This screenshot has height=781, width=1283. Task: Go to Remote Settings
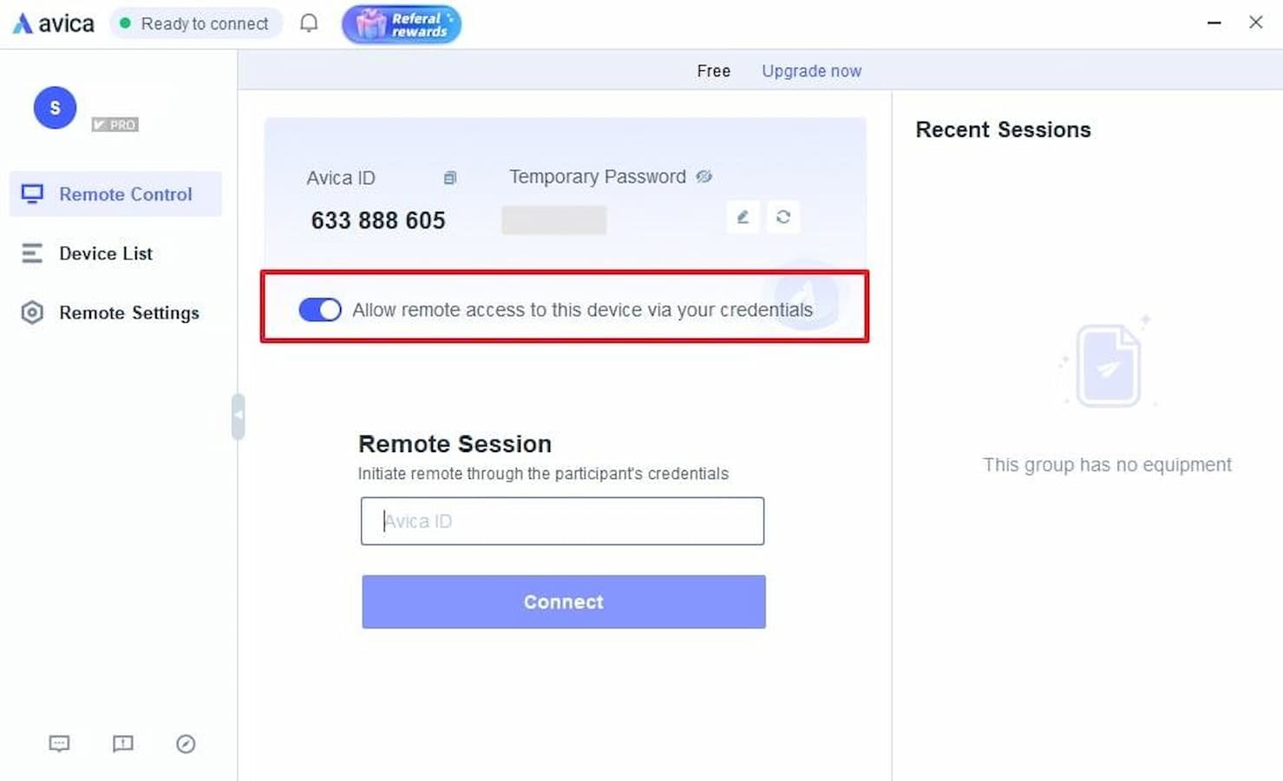click(128, 312)
